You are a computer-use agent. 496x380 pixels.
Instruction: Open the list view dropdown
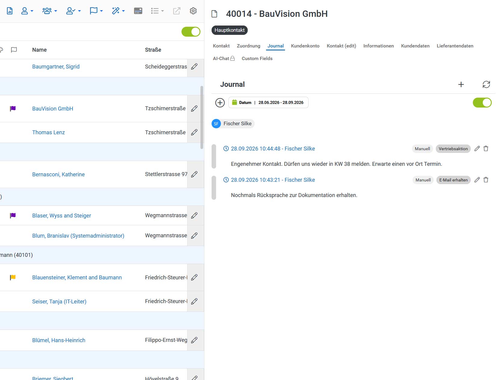coord(157,11)
